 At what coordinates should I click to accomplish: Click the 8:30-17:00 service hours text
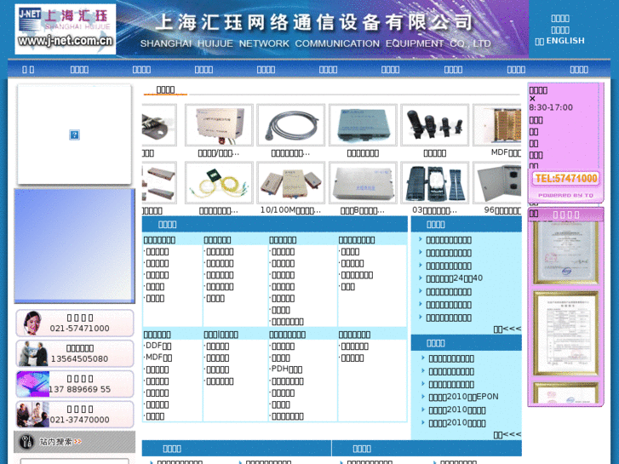[551, 107]
